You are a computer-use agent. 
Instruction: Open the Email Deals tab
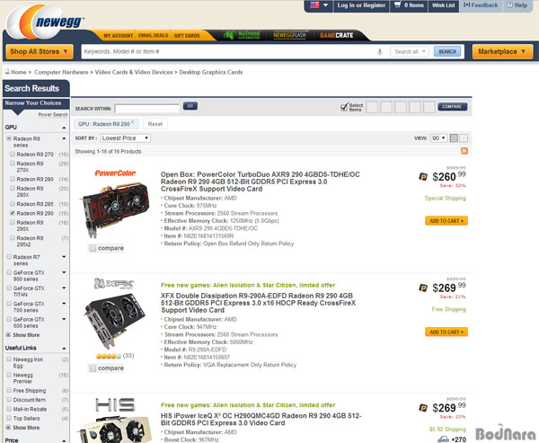click(153, 35)
